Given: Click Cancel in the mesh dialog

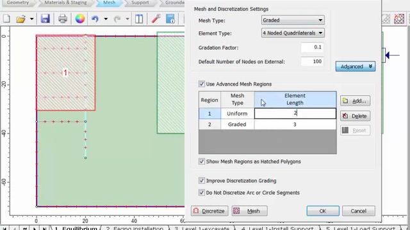Looking at the screenshot, I should [x=359, y=211].
